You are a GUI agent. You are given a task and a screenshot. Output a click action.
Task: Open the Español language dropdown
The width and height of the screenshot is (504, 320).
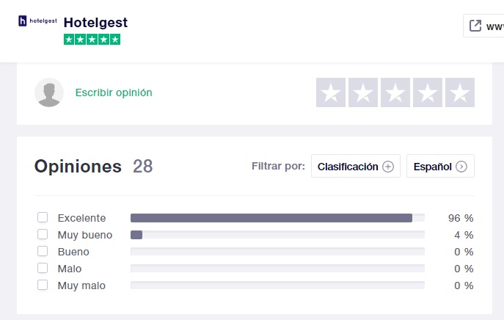point(440,167)
